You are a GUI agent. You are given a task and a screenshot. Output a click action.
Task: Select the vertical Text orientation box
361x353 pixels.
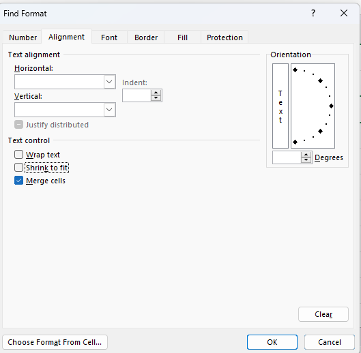click(280, 106)
